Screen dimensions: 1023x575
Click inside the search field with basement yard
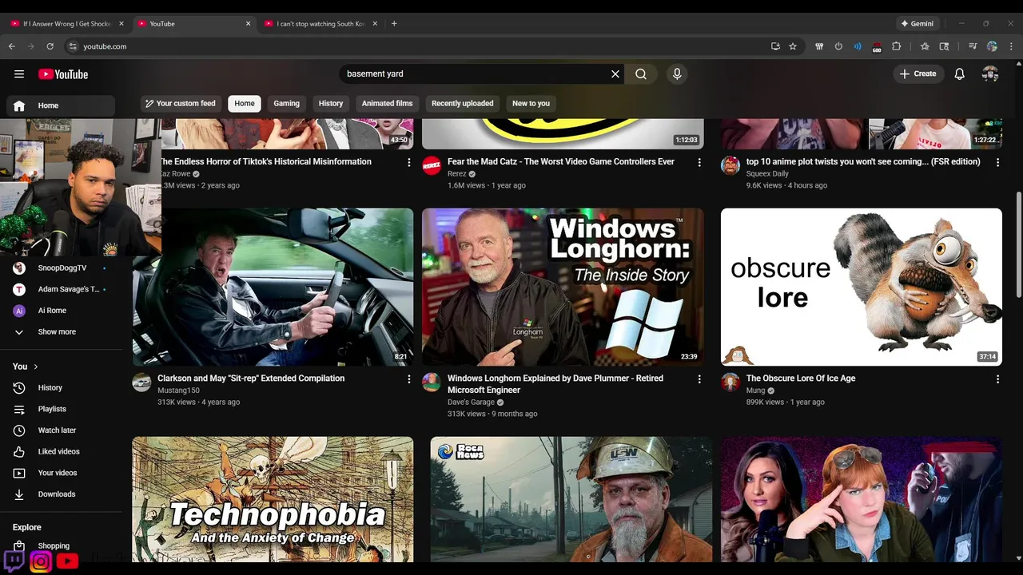tap(476, 73)
